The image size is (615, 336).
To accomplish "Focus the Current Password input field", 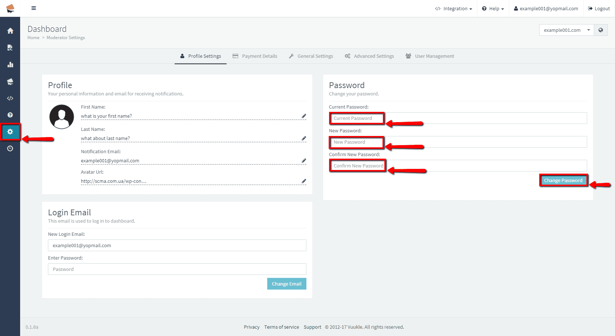I will tap(458, 118).
